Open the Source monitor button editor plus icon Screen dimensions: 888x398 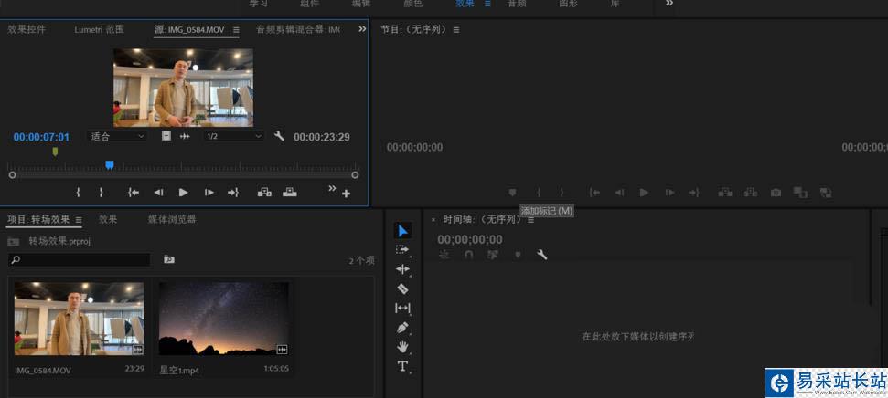[346, 194]
